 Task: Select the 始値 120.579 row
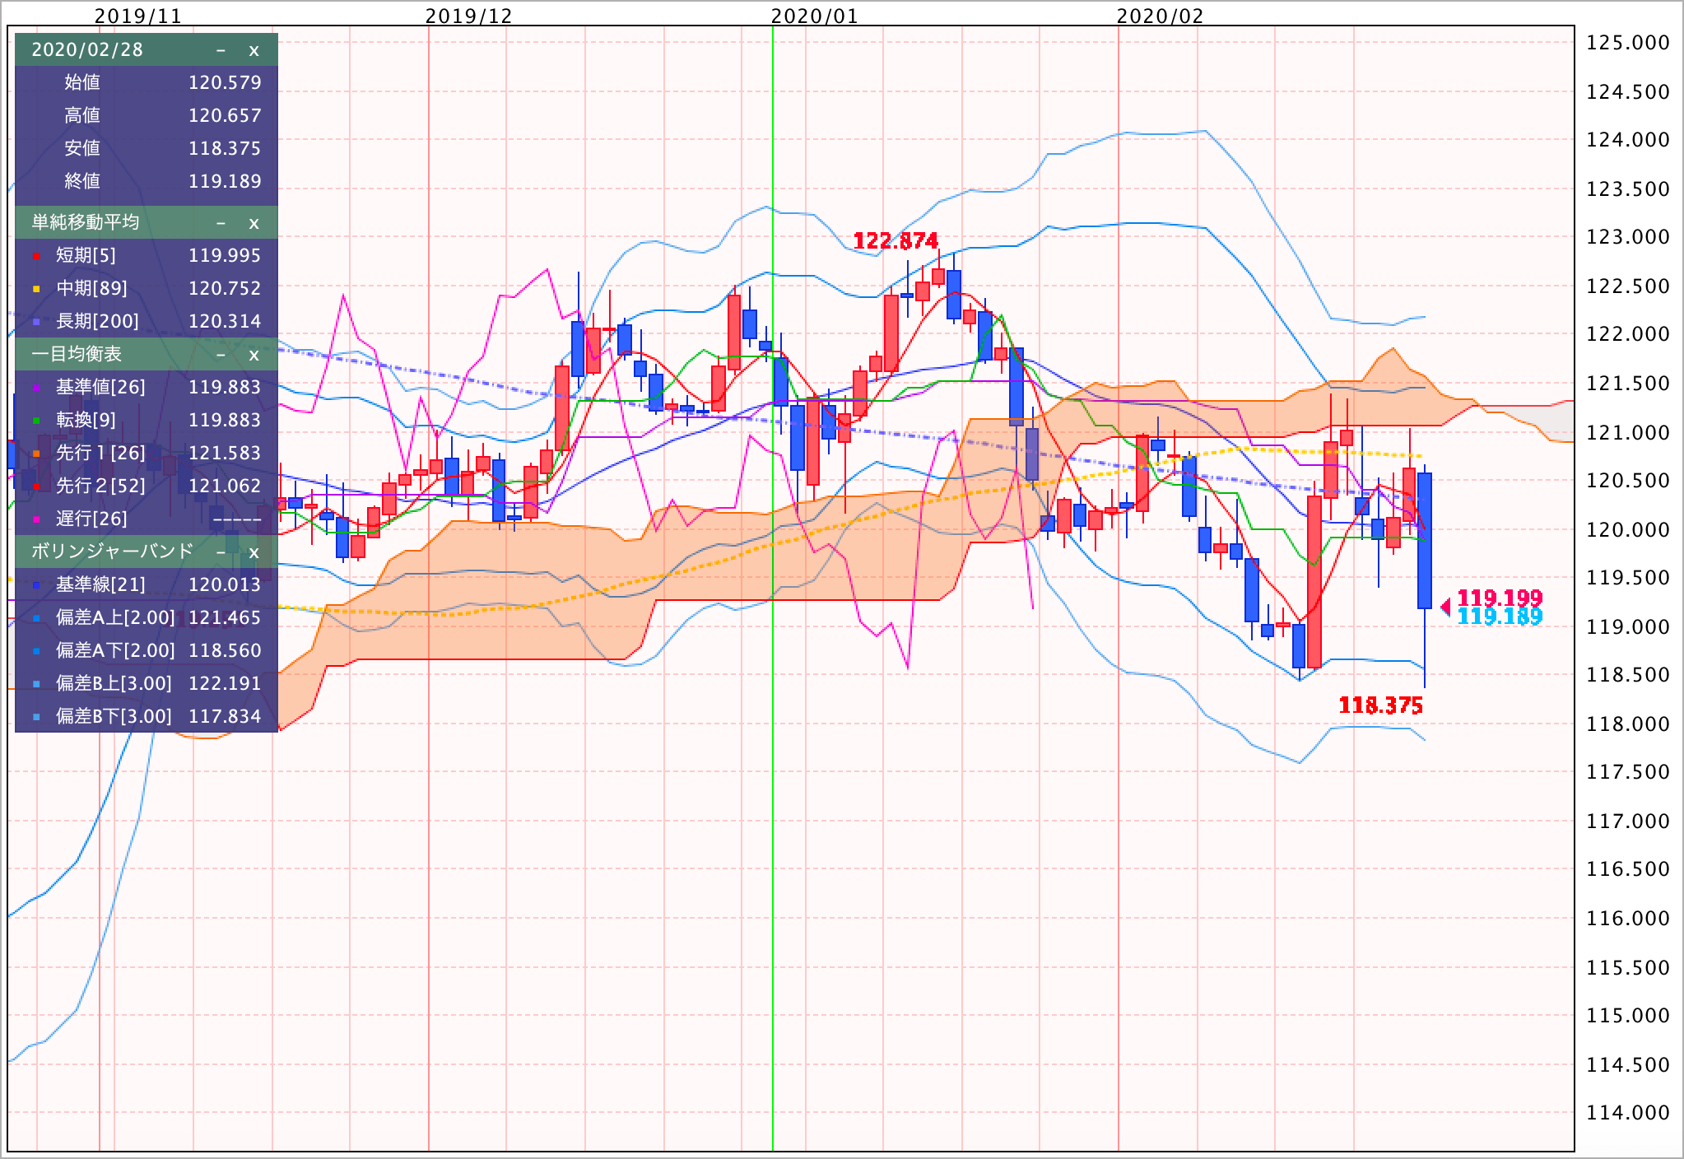(147, 82)
